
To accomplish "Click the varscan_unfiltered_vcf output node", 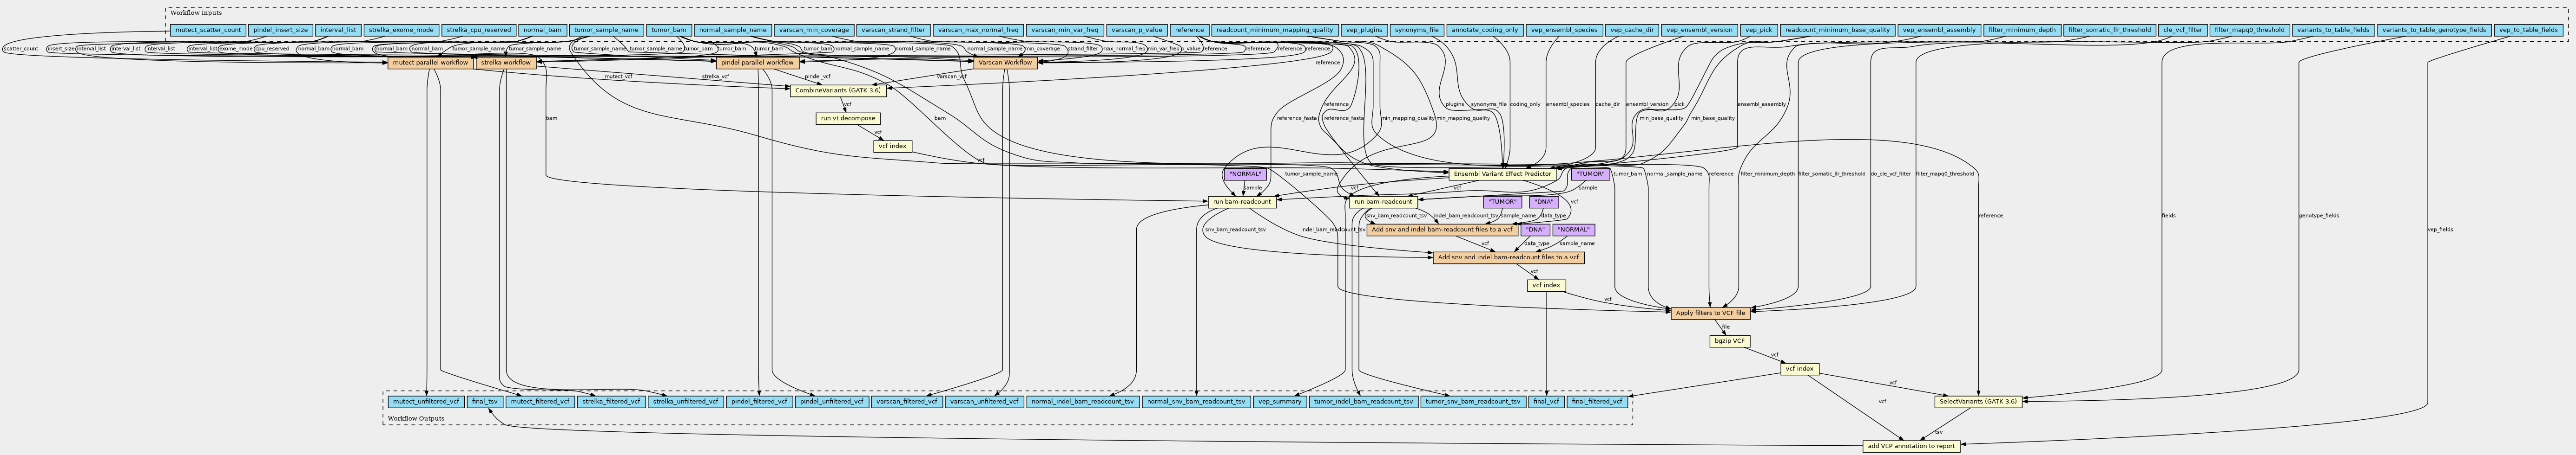I will (984, 402).
